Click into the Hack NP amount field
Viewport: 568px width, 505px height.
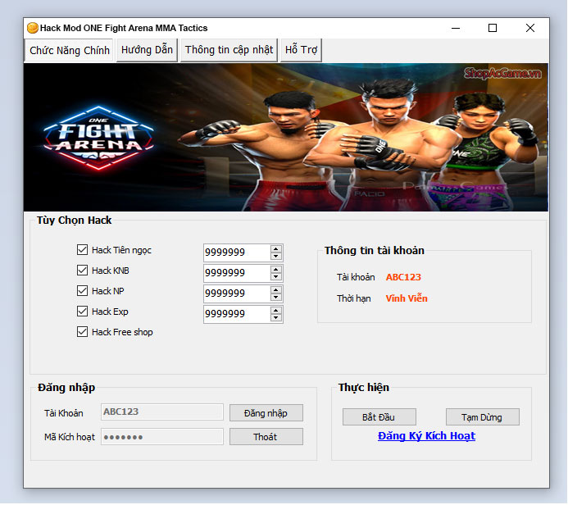pyautogui.click(x=237, y=293)
